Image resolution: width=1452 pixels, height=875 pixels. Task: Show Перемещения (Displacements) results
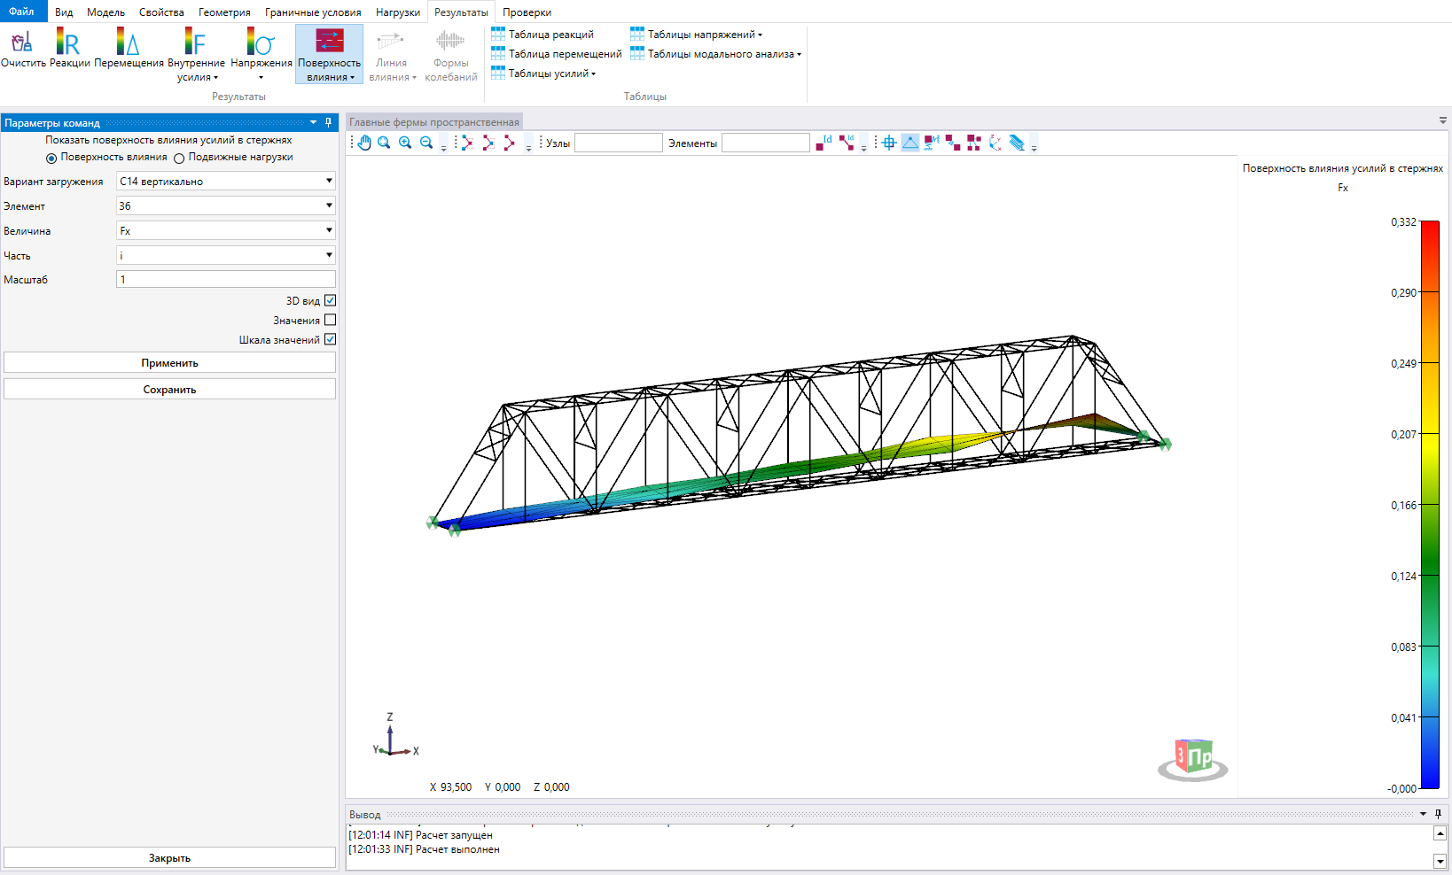click(x=129, y=48)
